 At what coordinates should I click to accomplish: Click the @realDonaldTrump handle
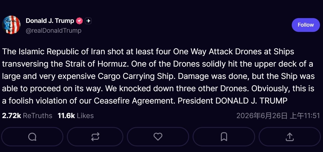(54, 31)
